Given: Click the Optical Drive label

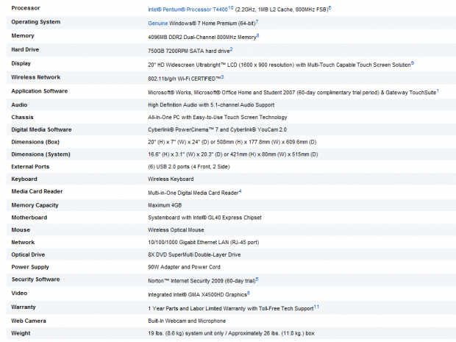Looking at the screenshot, I should point(28,254).
